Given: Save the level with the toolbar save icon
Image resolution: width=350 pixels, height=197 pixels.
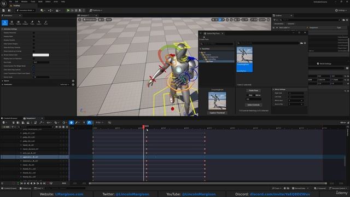Looking at the screenshot, I should pyautogui.click(x=4, y=10).
